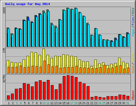Click the KBytes legend label
The height and width of the screenshot is (106, 136).
click(x=133, y=95)
